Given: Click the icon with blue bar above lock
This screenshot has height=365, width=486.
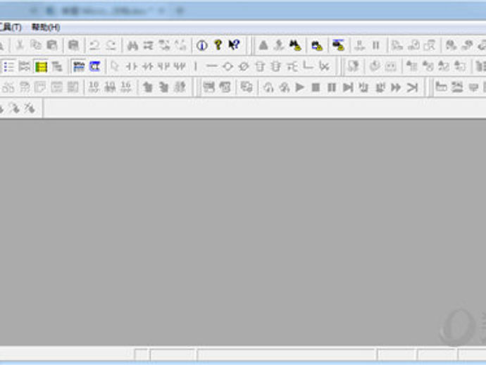Looking at the screenshot, I should click(x=338, y=45).
